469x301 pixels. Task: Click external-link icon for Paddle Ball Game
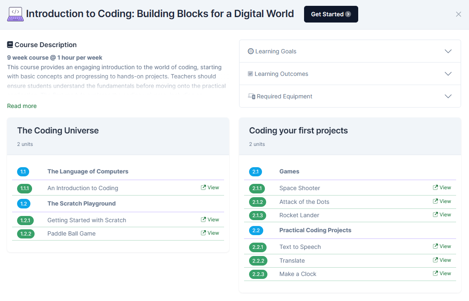coord(203,233)
